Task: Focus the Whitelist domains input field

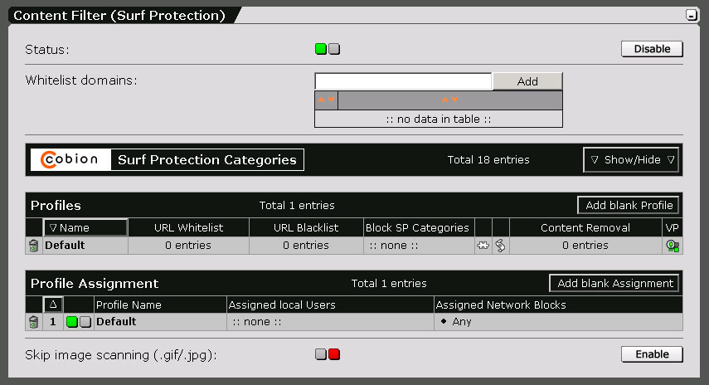Action: [403, 81]
